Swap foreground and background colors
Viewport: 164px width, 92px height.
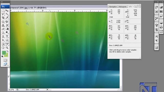[7, 51]
